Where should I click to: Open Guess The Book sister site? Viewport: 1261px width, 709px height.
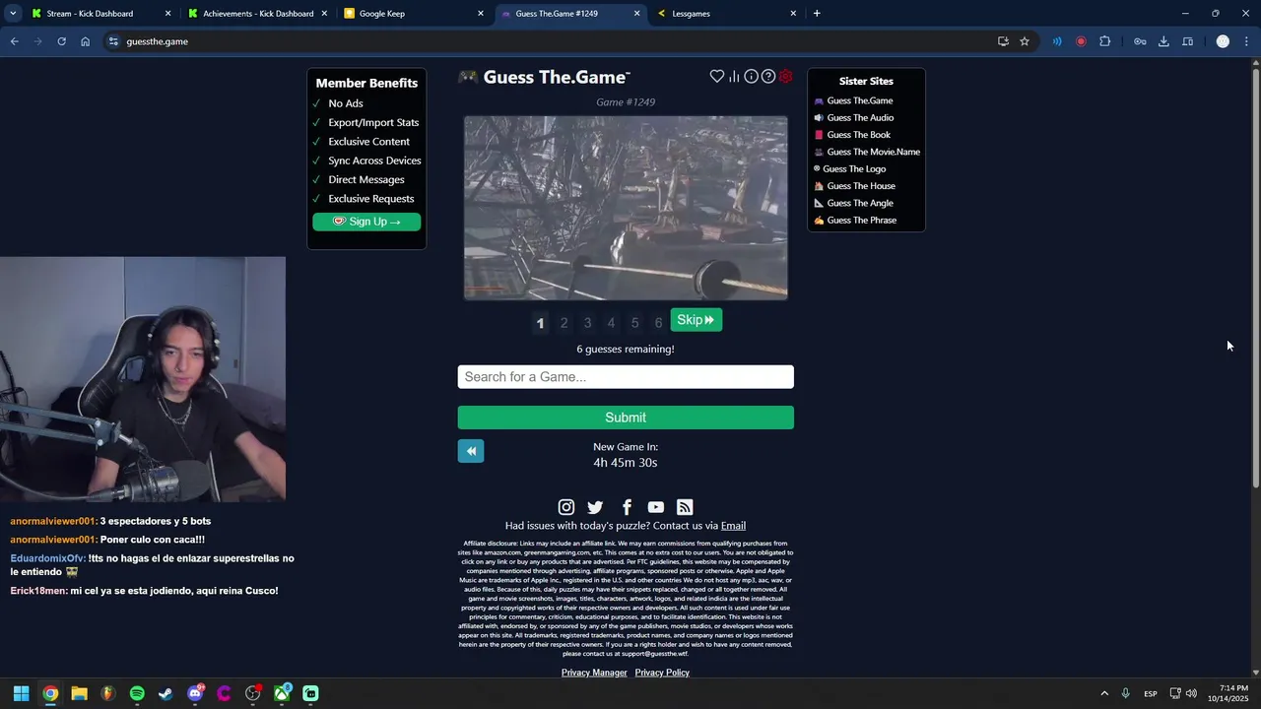pos(858,135)
